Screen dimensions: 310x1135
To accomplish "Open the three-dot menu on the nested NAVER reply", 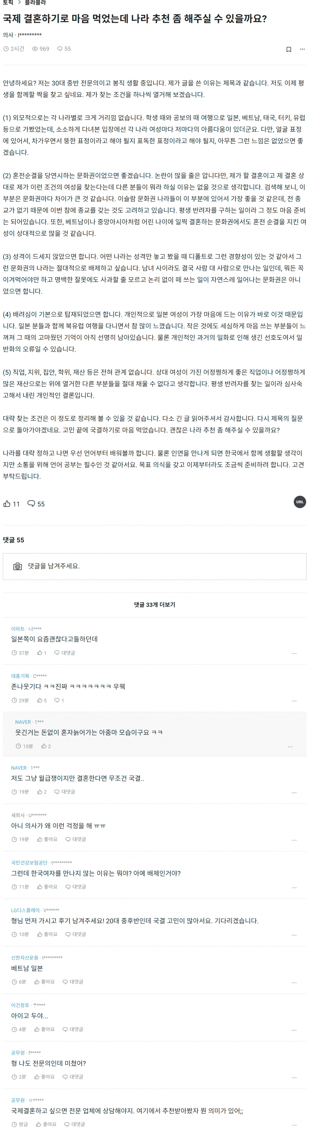I will coord(290,746).
